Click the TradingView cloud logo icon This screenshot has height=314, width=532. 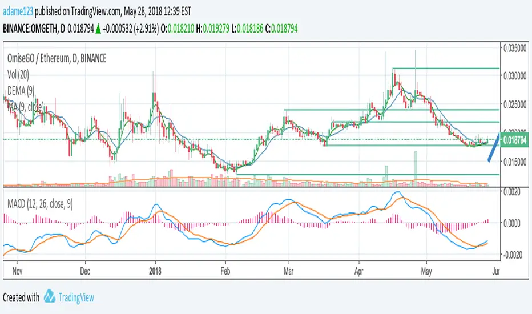click(50, 296)
